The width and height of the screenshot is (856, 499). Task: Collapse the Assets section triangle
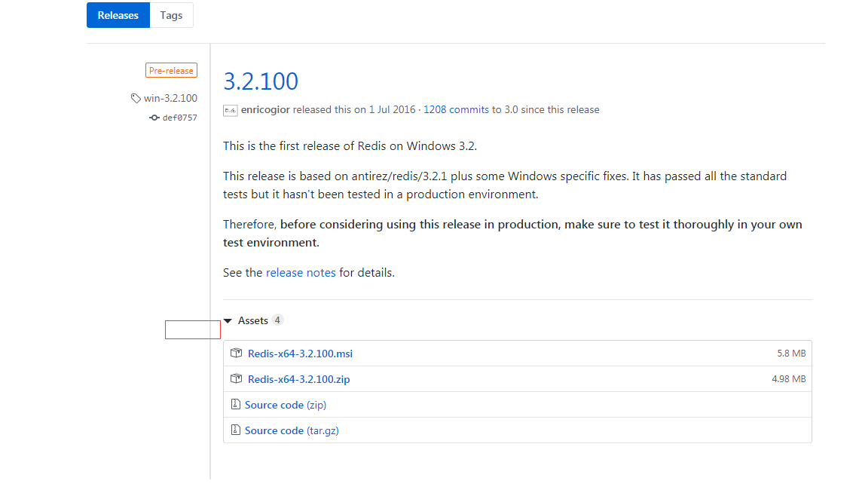click(x=228, y=321)
